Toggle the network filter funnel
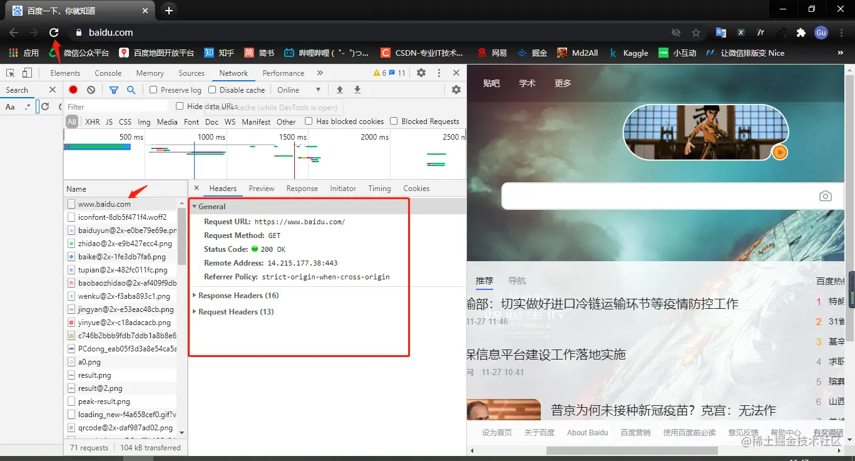 pos(113,90)
